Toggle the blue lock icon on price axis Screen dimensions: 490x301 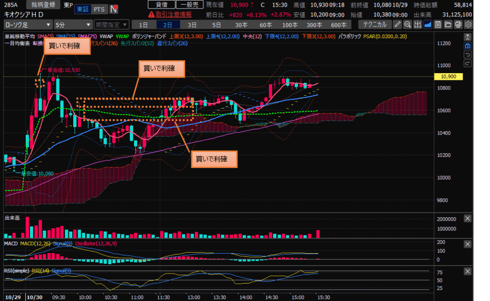pyautogui.click(x=468, y=46)
